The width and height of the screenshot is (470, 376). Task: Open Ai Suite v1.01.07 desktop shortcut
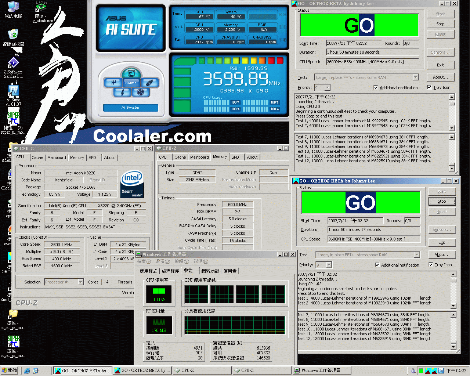(13, 95)
